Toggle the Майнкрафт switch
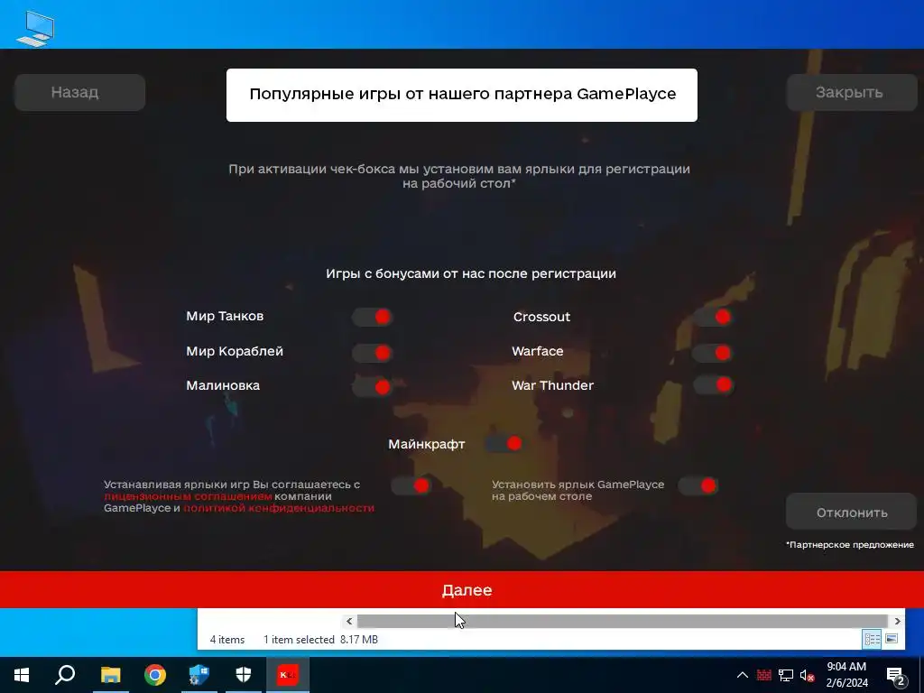The height and width of the screenshot is (693, 924). [x=504, y=443]
